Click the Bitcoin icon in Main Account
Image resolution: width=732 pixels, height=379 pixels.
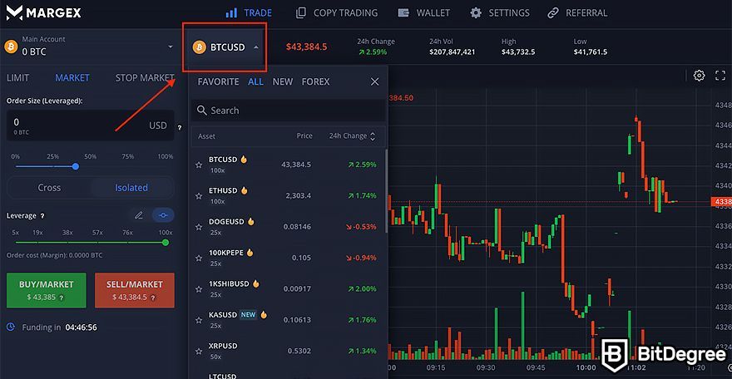11,47
